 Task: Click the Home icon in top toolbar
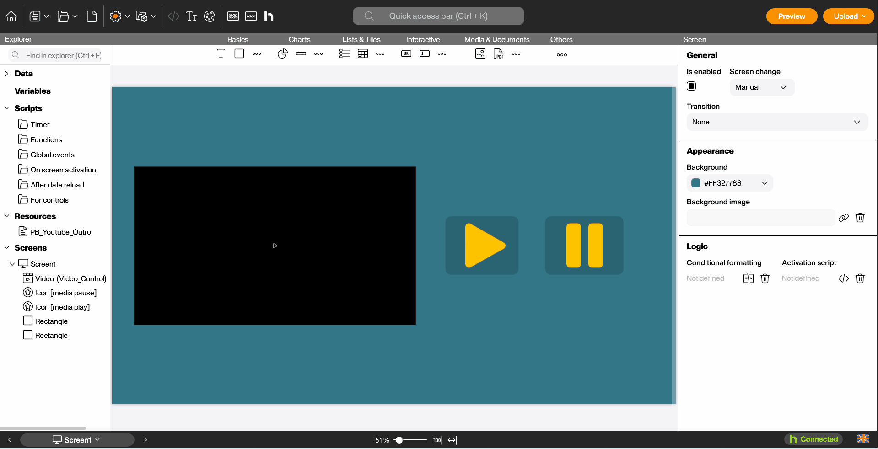pyautogui.click(x=11, y=16)
